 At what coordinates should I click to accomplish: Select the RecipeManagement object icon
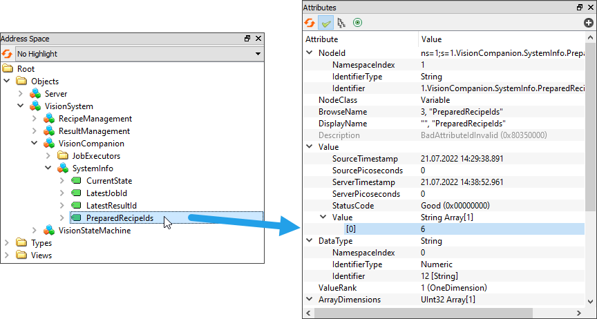tap(48, 119)
